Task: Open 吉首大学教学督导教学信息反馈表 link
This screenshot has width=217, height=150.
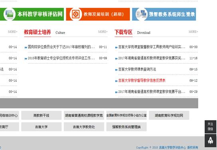Action: point(142,81)
